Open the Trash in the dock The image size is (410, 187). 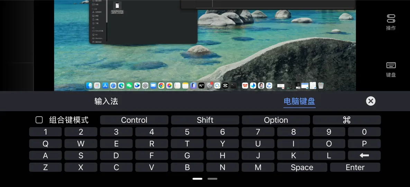321,85
